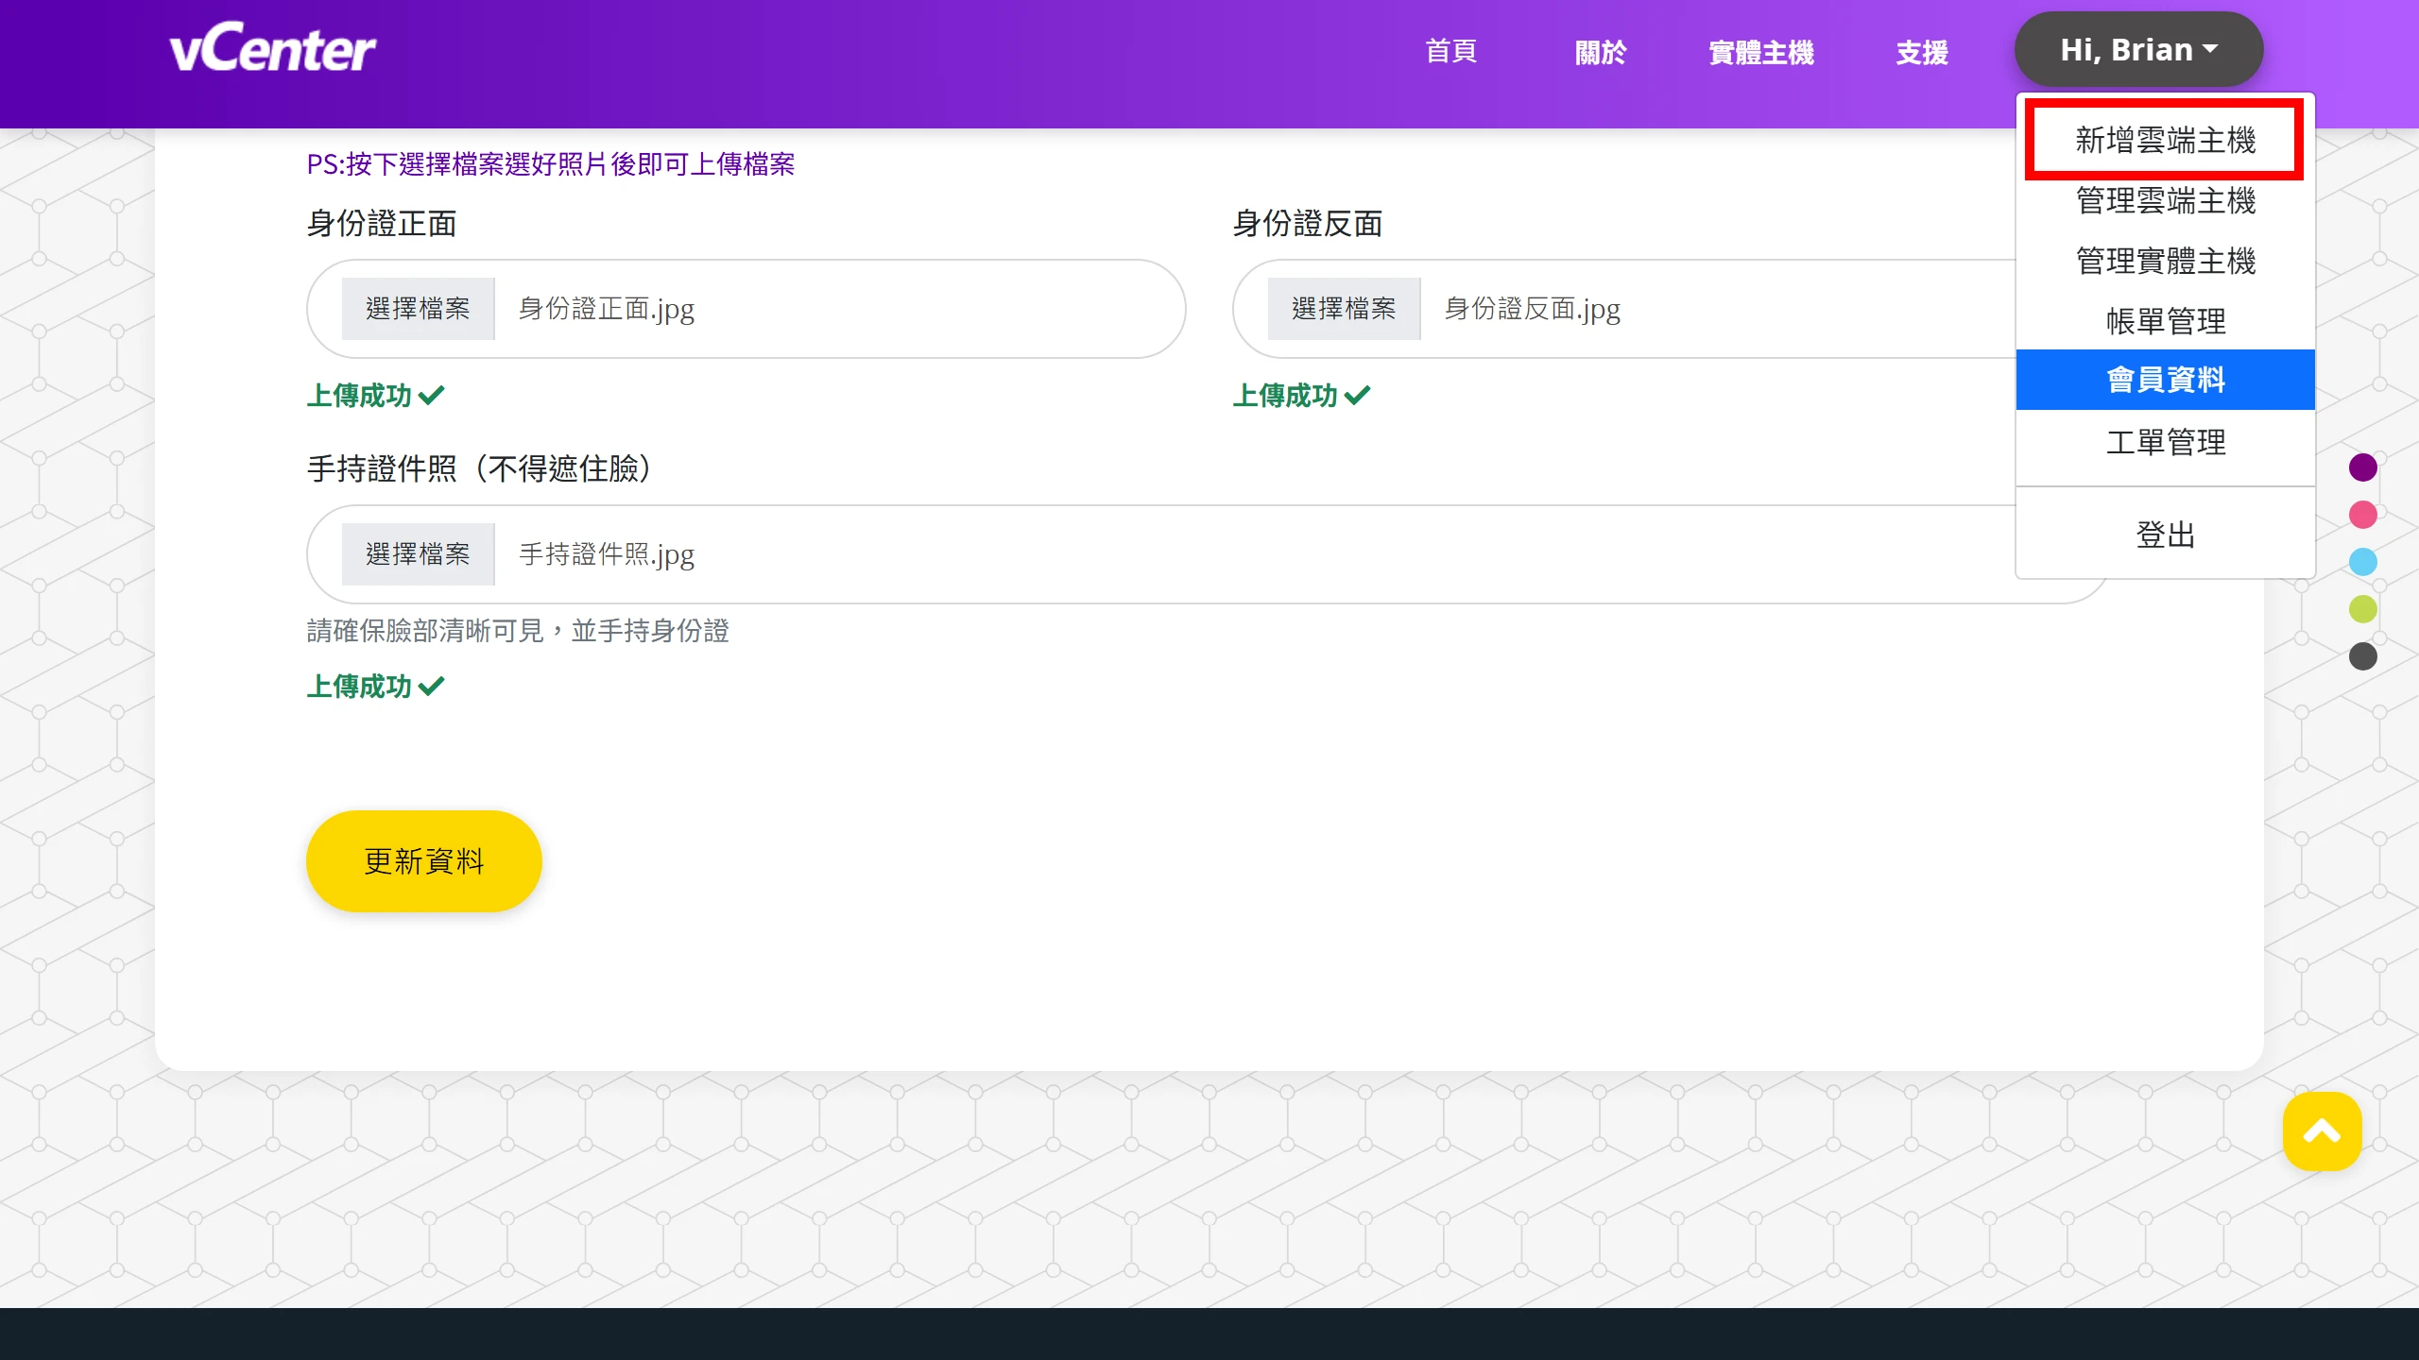Click the vCenter logo in the navbar

tap(272, 47)
